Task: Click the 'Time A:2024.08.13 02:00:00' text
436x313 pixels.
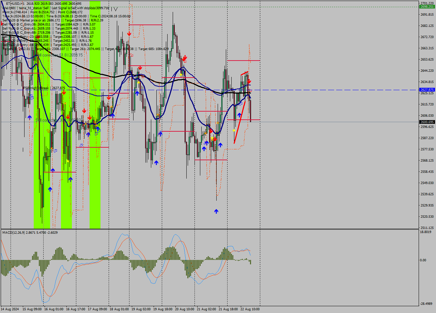Action: [x=23, y=16]
